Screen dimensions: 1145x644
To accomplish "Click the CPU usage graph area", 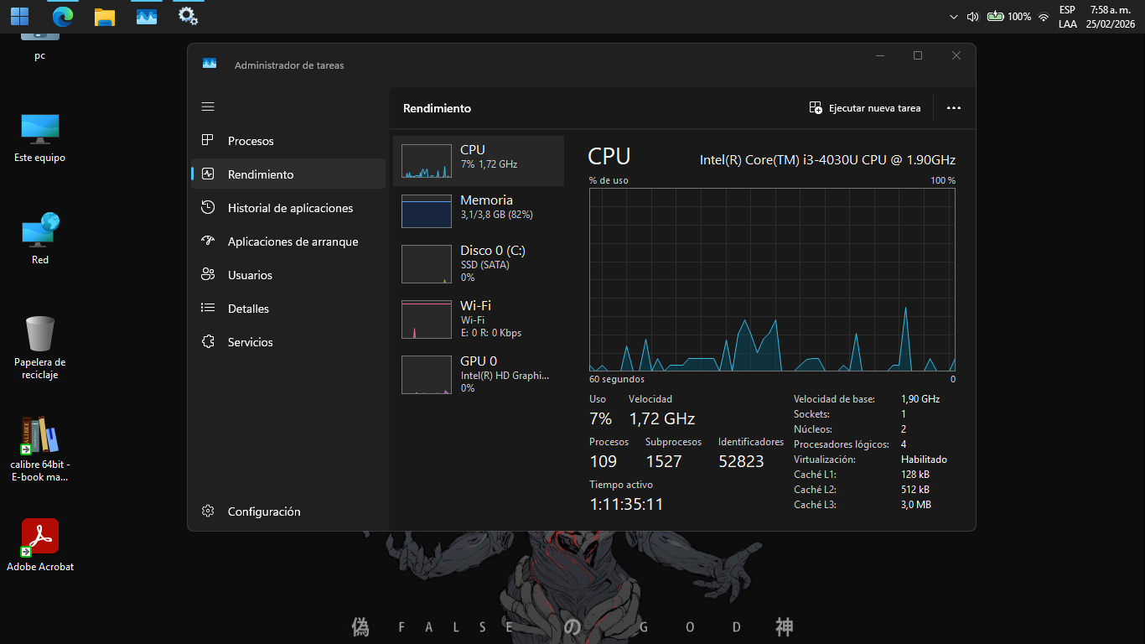I will [771, 279].
